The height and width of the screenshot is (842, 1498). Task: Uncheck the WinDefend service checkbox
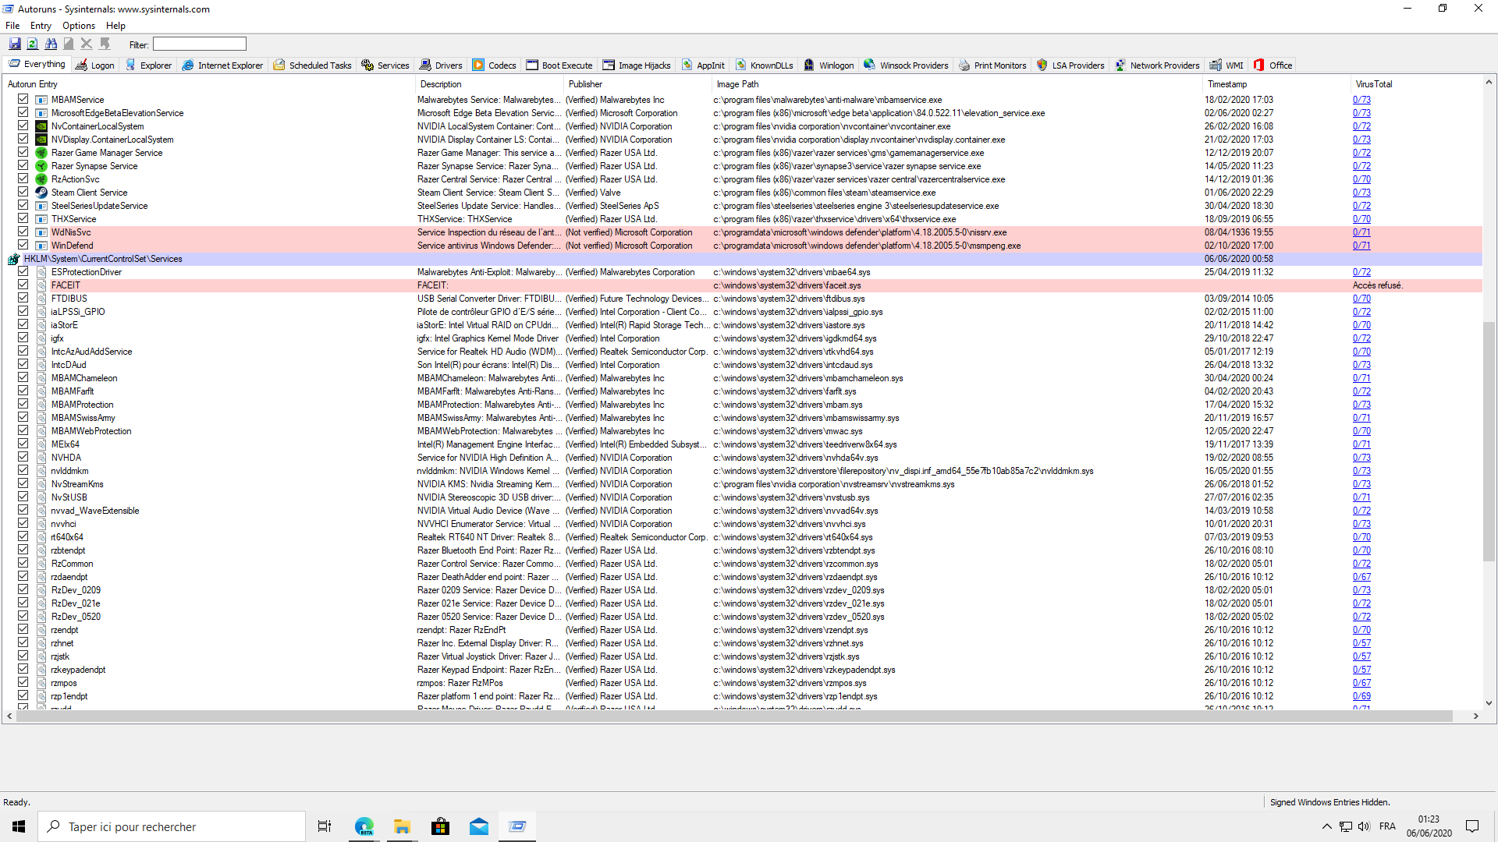[x=23, y=246]
